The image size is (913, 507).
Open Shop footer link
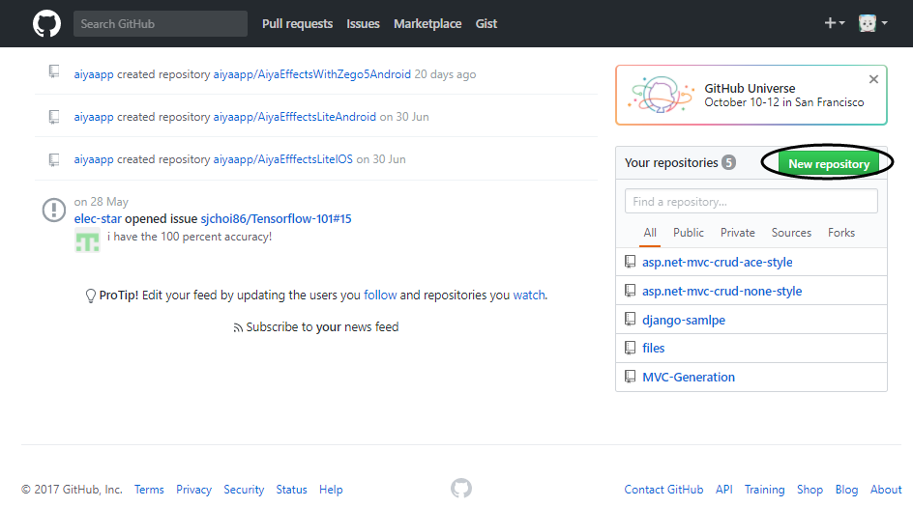[x=810, y=490]
